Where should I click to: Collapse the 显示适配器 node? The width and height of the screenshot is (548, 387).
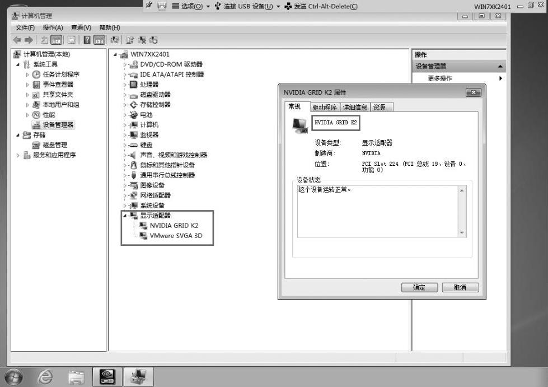click(x=125, y=216)
